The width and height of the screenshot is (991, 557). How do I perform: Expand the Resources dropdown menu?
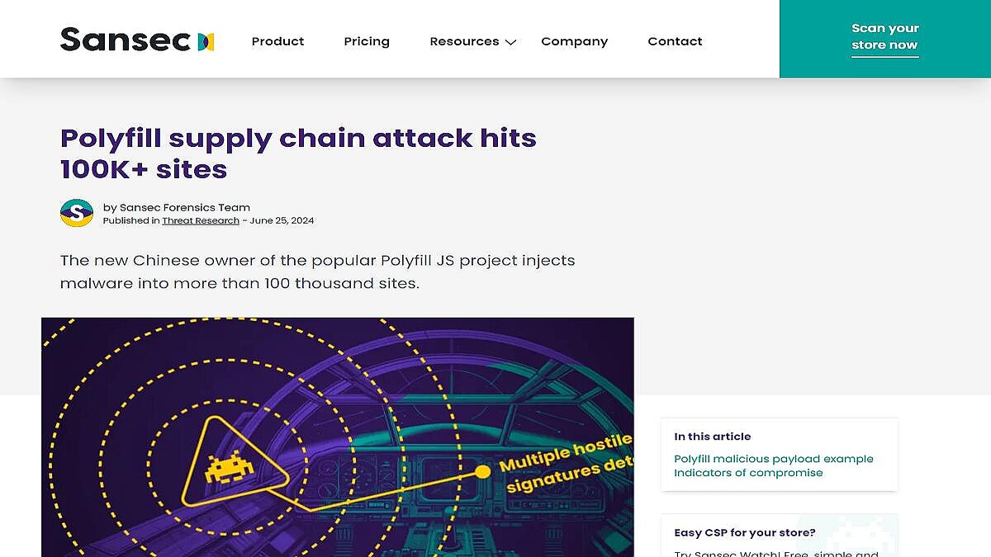coord(465,41)
